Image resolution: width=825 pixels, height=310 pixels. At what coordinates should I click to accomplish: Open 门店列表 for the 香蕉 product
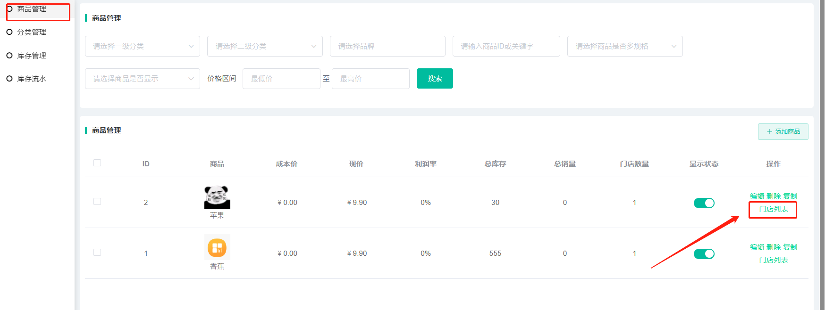[x=774, y=260]
